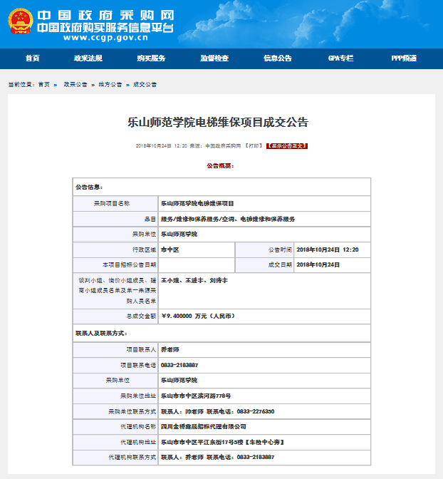
Task: Select the 购买服务 navigation item
Action: [x=151, y=58]
